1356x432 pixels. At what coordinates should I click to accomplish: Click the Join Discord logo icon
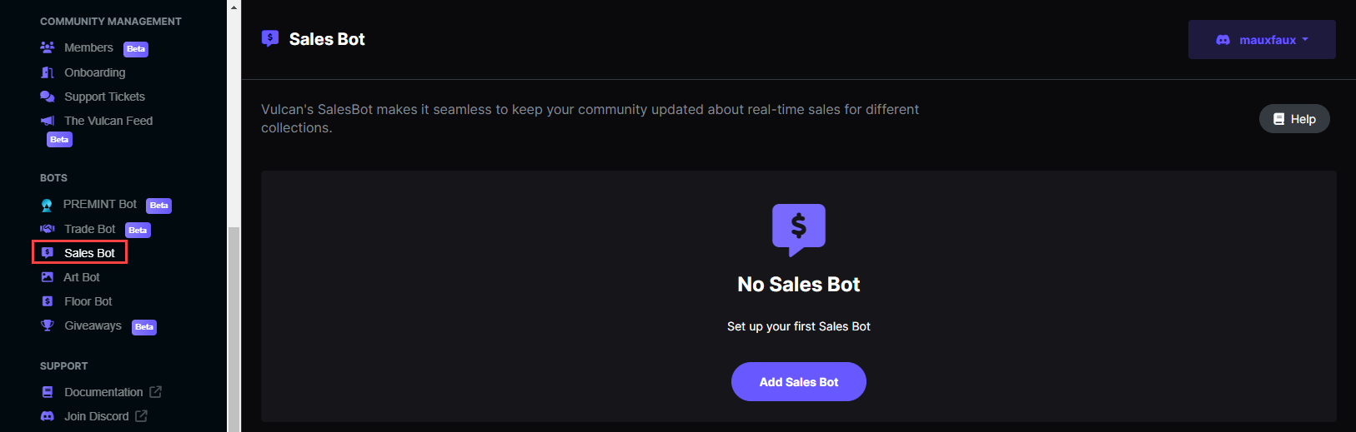point(48,416)
